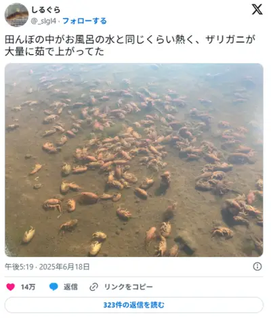
Task: Click the blue reply speech bubble icon
Action: pos(54,287)
